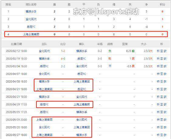Open 亚 odds link for 2020/02/19 match

coord(162,59)
